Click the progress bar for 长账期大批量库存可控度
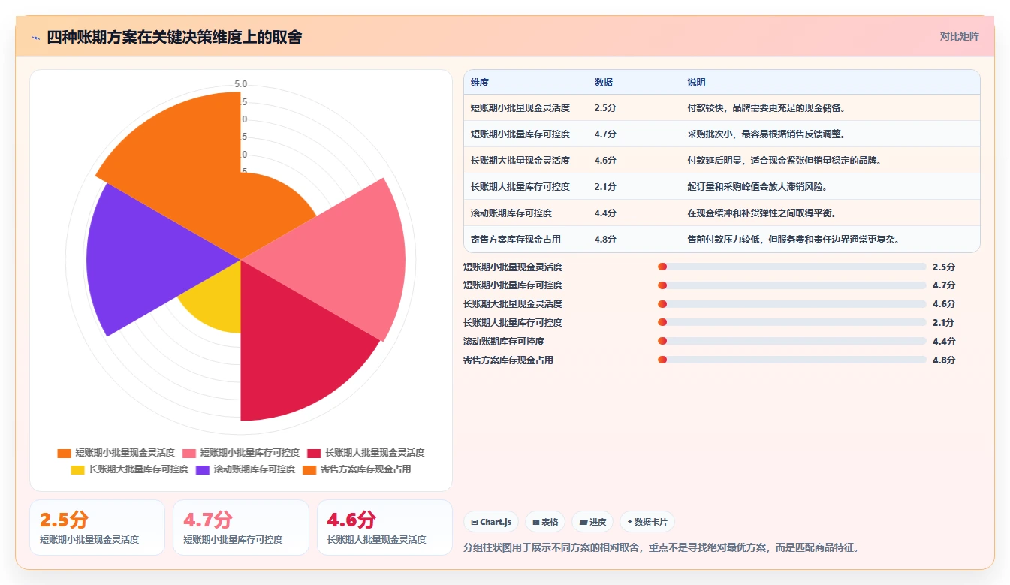Screen dimensions: 1010x585 pos(792,323)
